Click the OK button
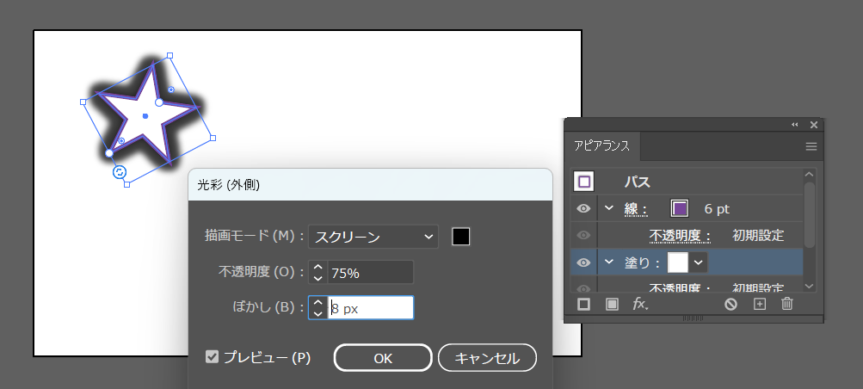This screenshot has width=863, height=389. tap(383, 358)
